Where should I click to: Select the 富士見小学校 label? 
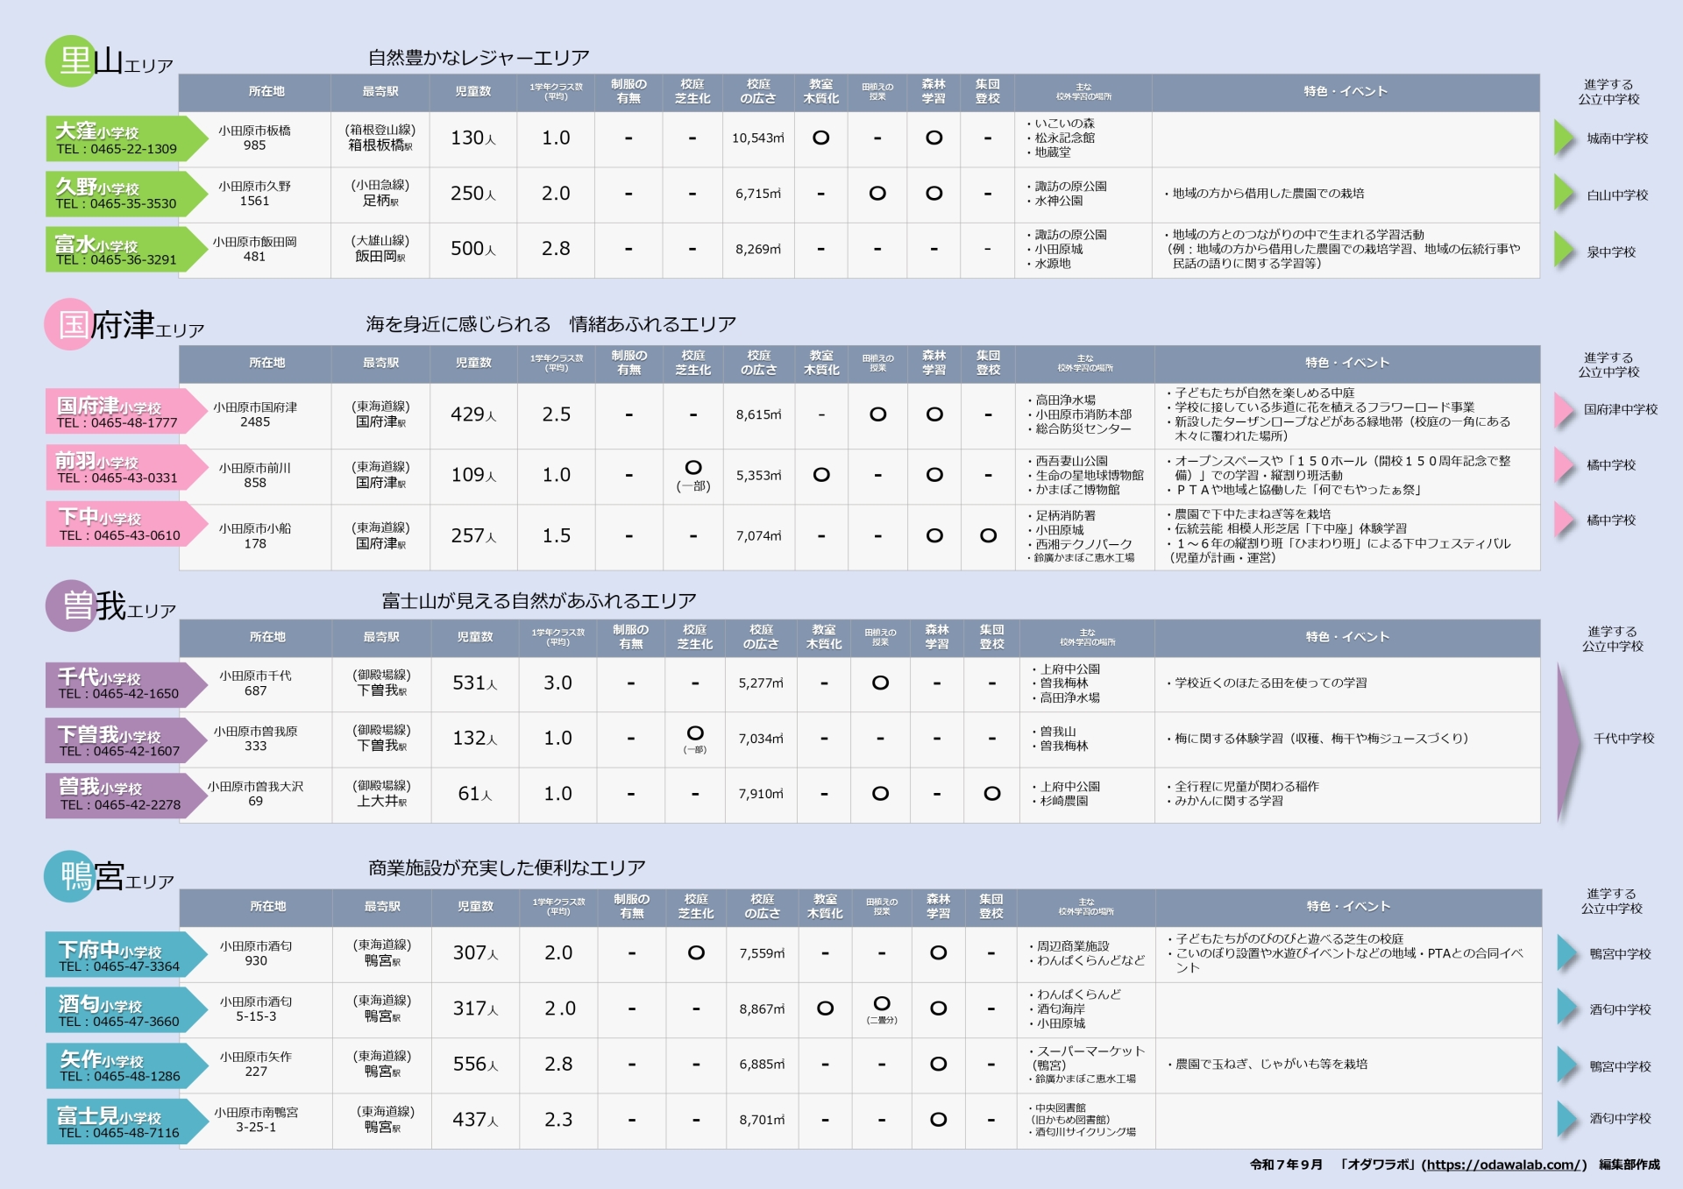click(126, 1122)
